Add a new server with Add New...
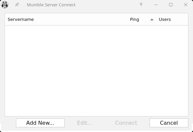 coord(40,123)
